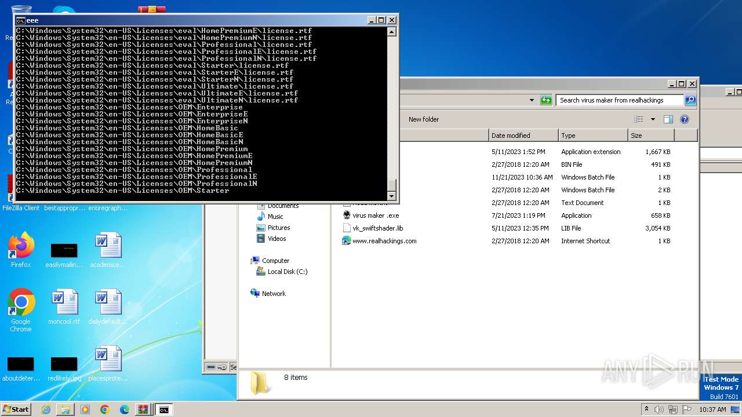Screen dimensions: 742x417
Task: Open Windows Explorer taskbar icon
Action: coord(66,409)
